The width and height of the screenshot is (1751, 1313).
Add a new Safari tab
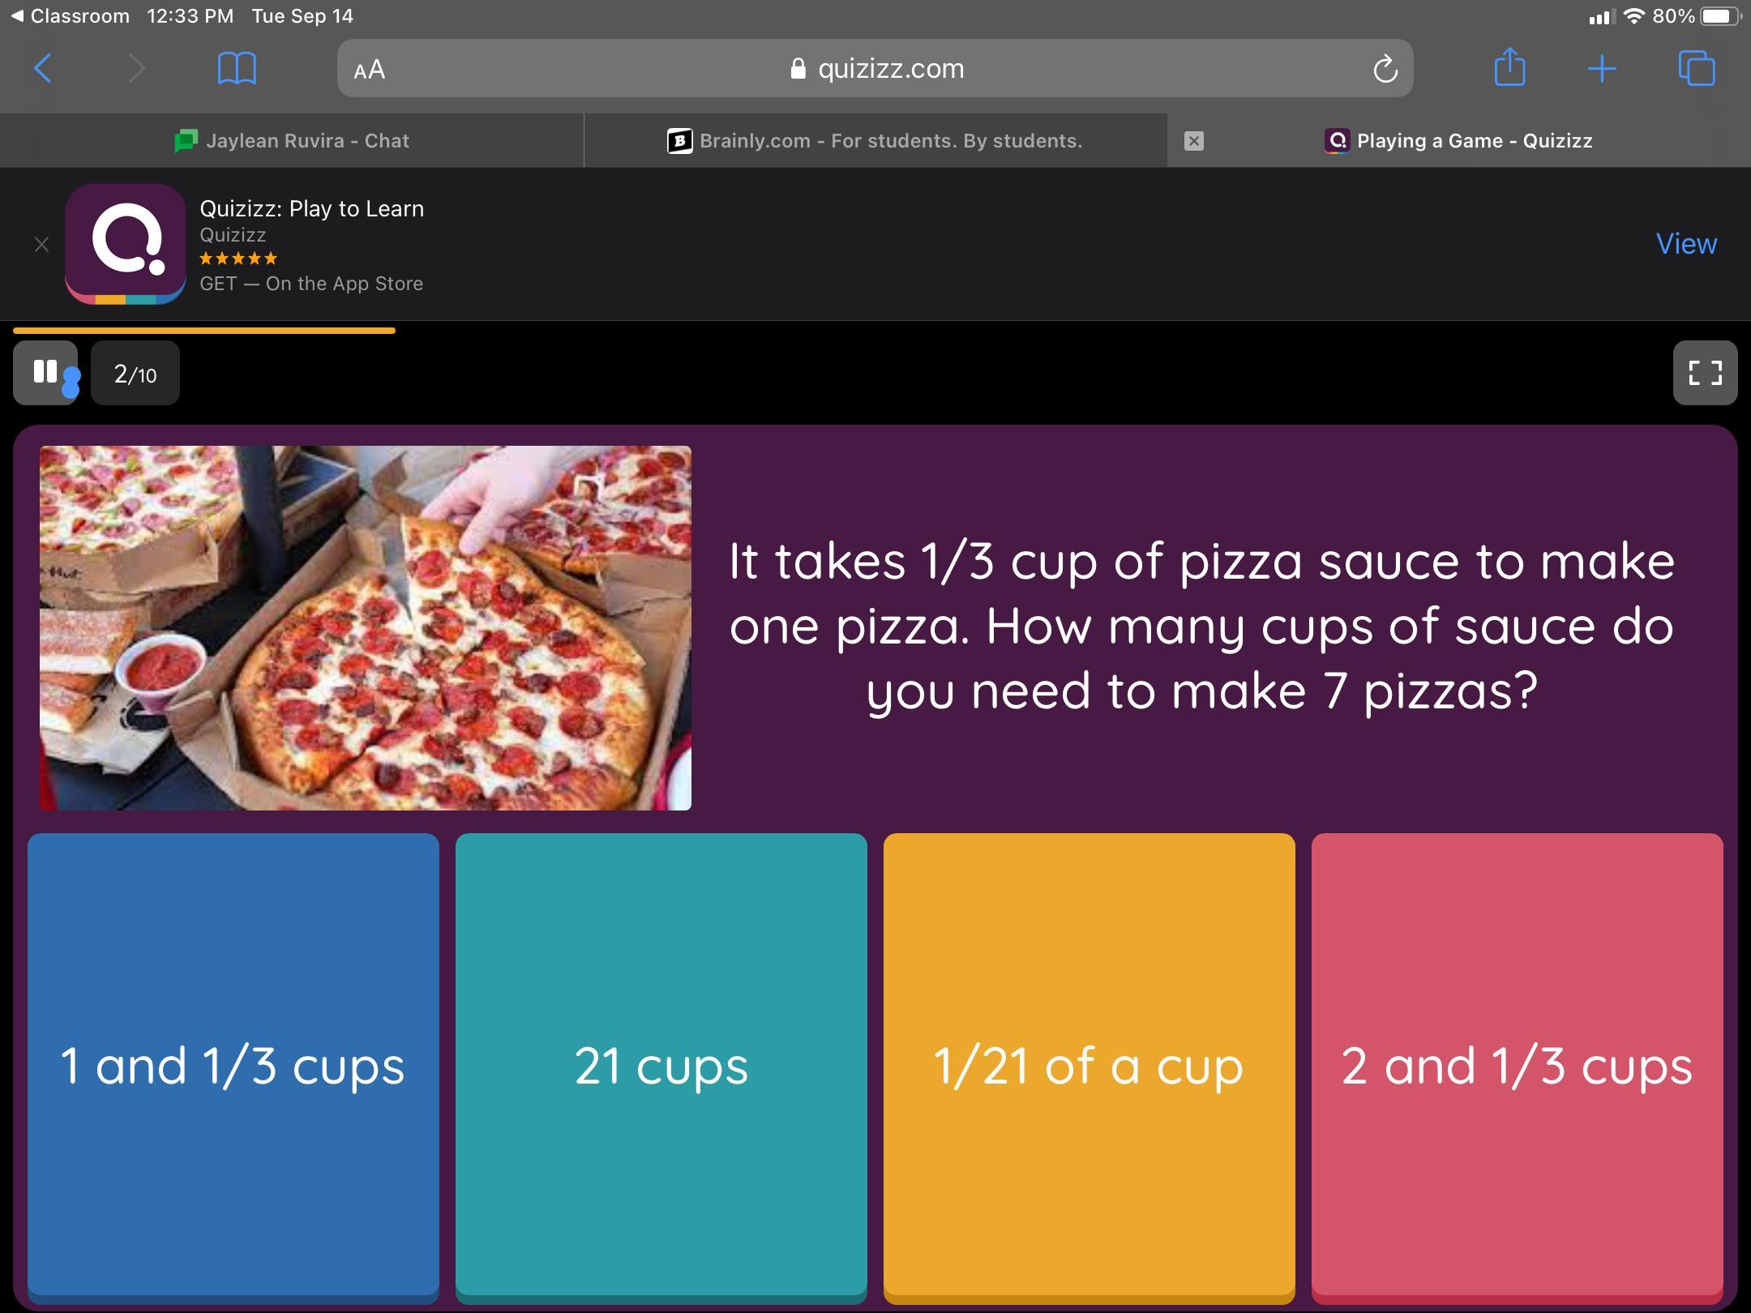point(1602,69)
